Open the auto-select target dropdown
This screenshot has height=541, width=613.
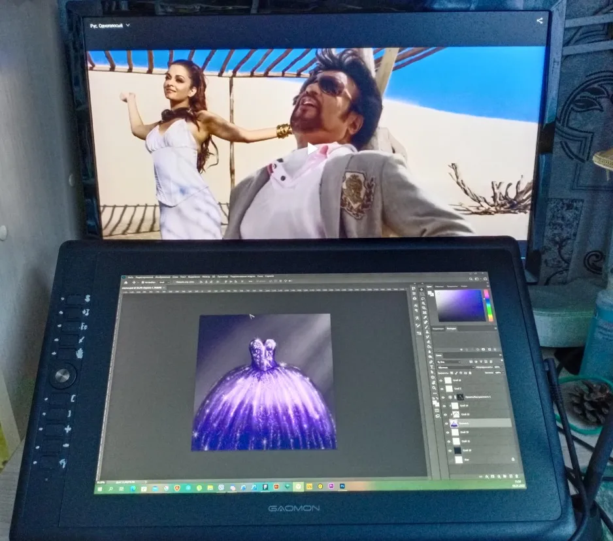[x=164, y=282]
